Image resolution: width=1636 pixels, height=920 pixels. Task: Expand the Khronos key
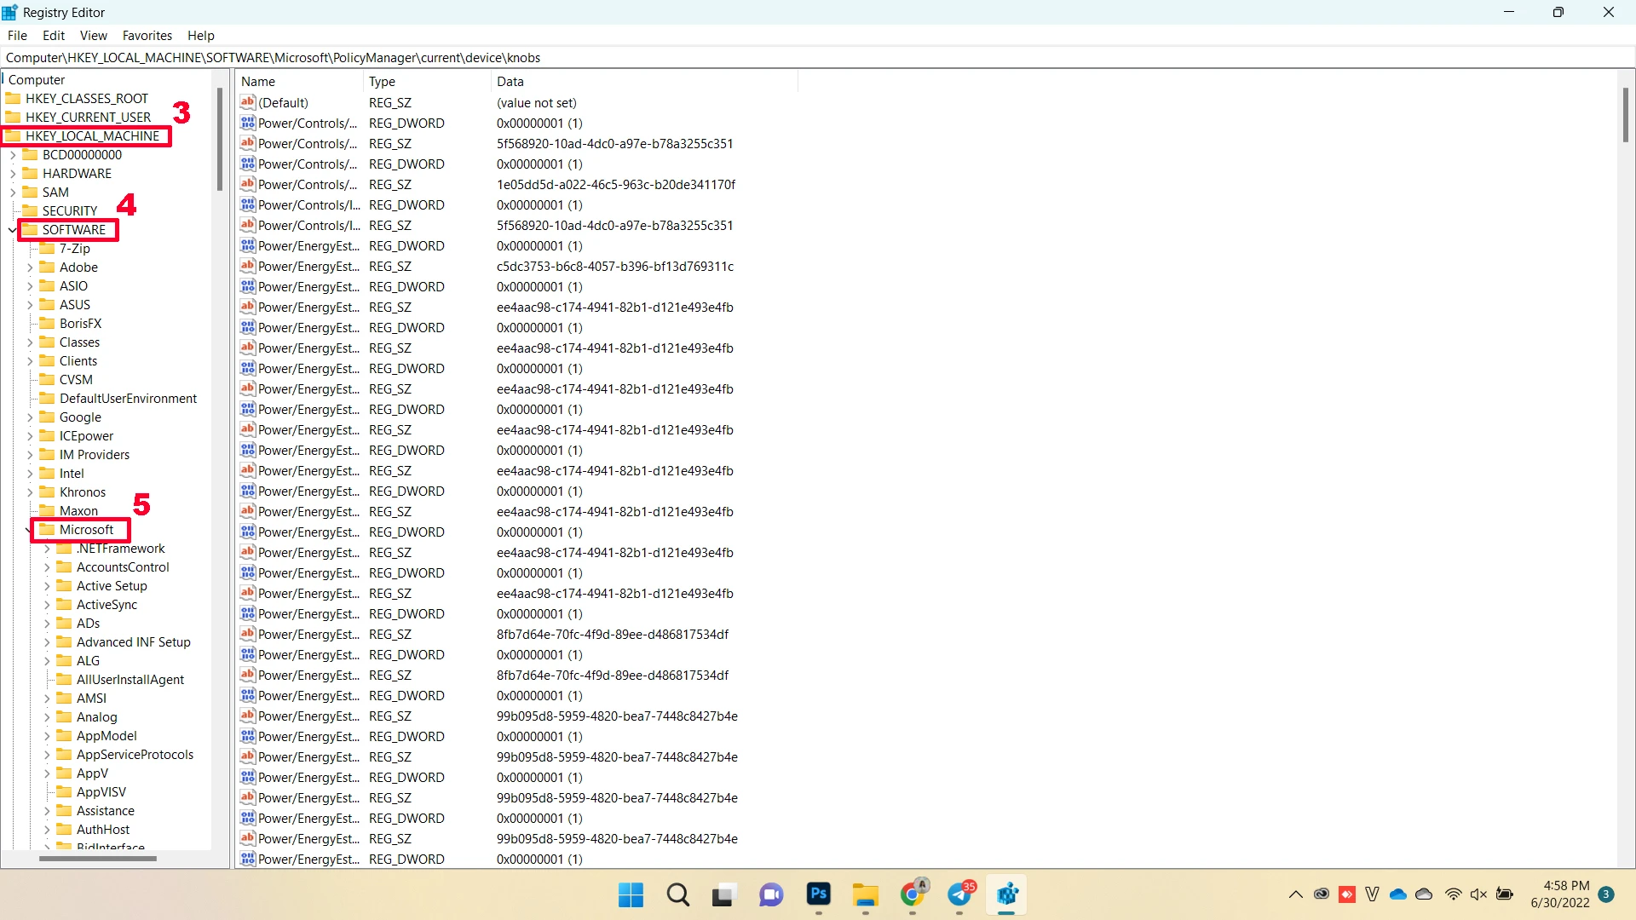point(30,492)
